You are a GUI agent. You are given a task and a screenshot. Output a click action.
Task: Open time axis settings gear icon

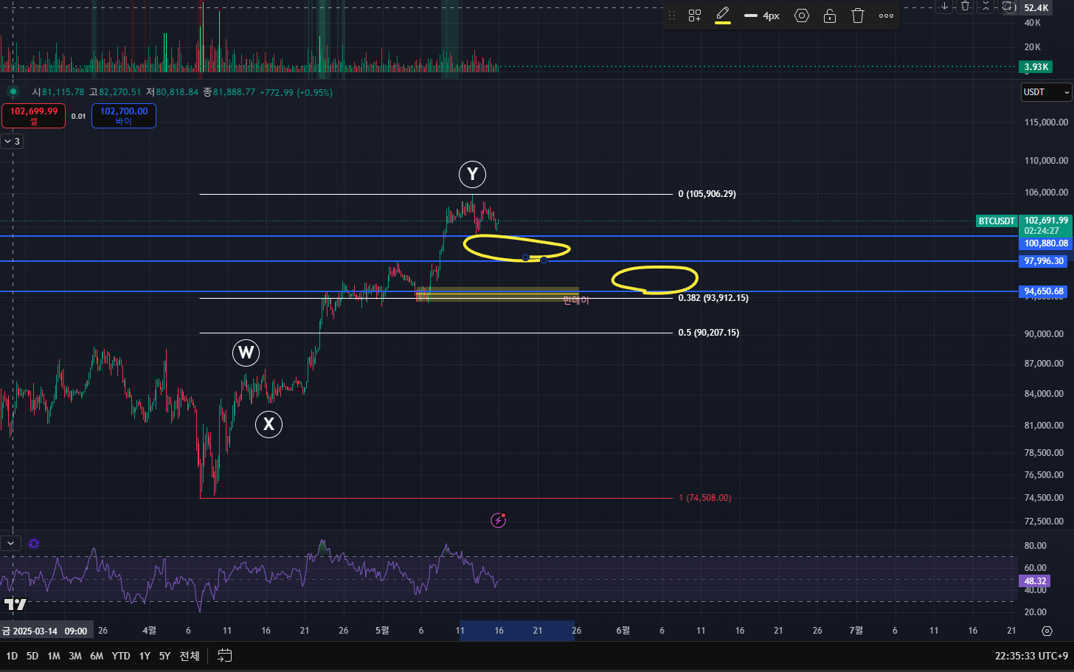tap(1047, 631)
